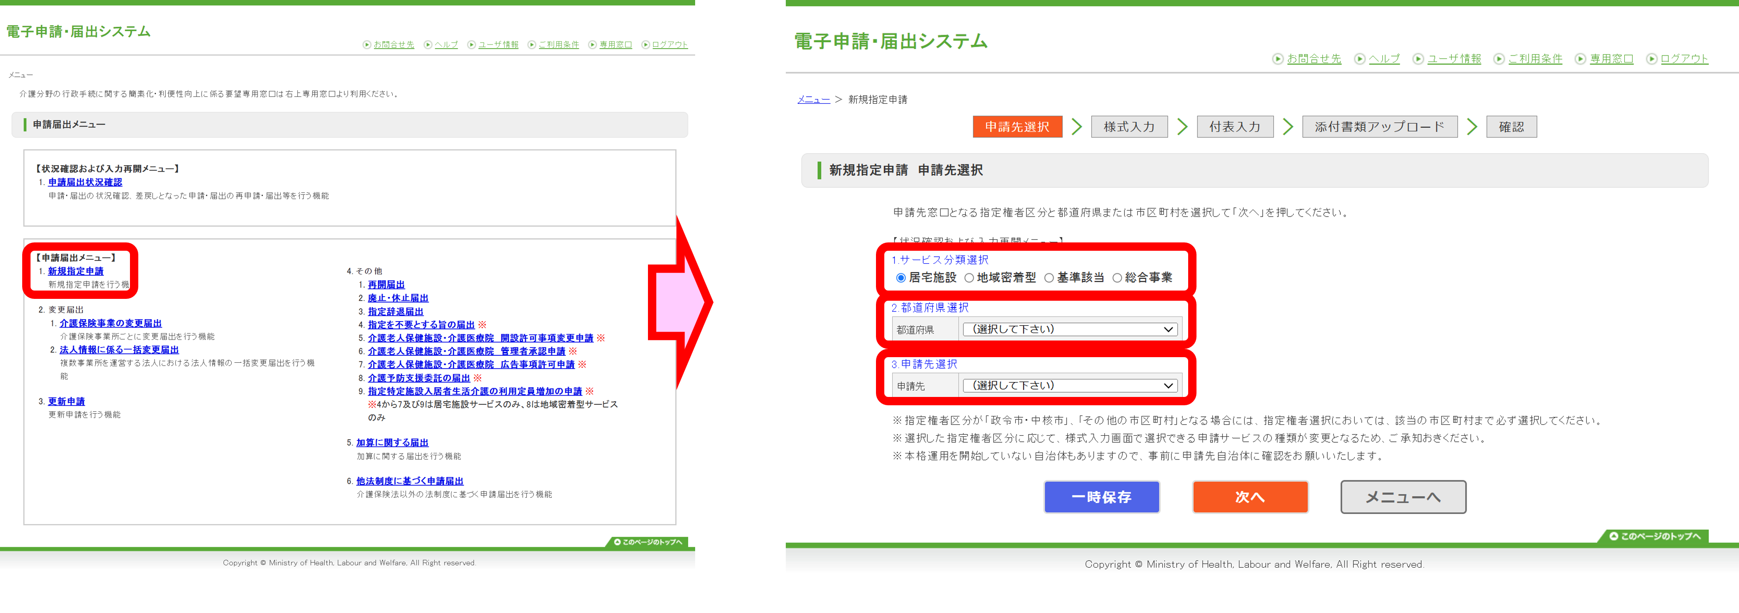1739x613 pixels.
Task: Click the 一時保存 button
Action: 1102,497
